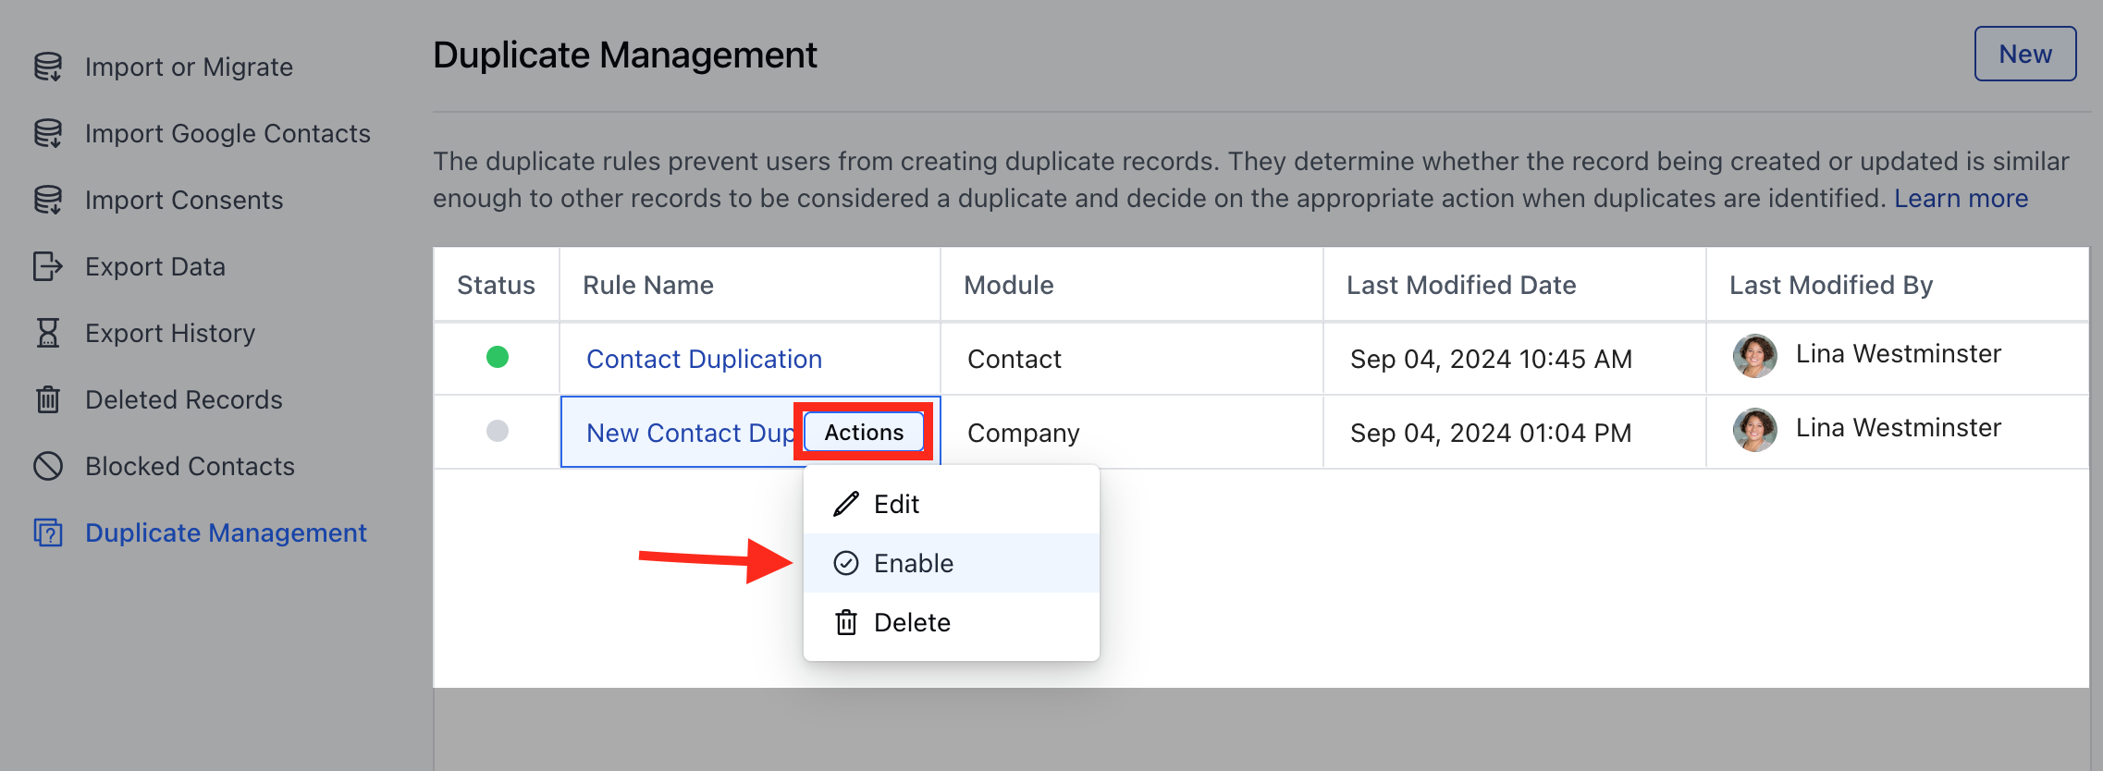
Task: Click the Blocked Contacts prohibited icon
Action: 48,466
